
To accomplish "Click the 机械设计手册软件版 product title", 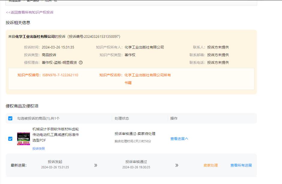I will click(x=55, y=134).
